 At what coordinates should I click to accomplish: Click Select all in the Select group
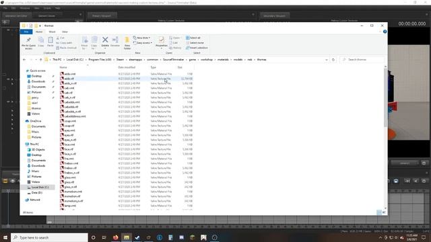[x=193, y=38]
